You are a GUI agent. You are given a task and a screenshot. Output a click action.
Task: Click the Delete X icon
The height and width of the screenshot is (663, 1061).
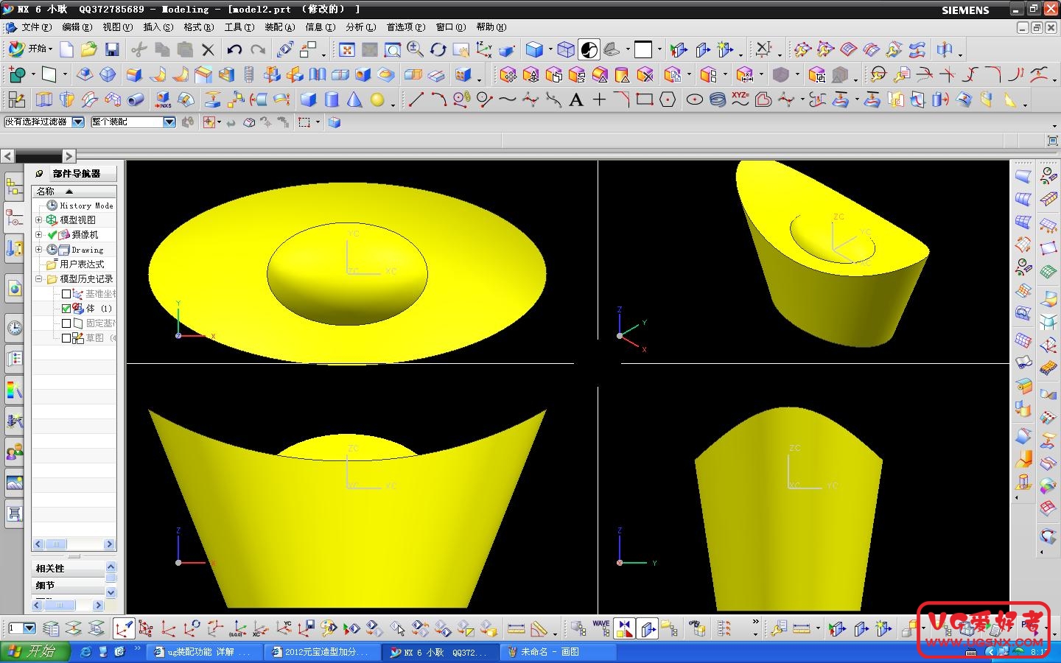tap(209, 49)
